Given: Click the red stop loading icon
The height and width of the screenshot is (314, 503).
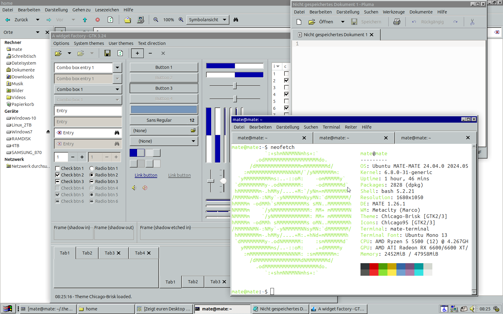Looking at the screenshot, I should [x=98, y=20].
